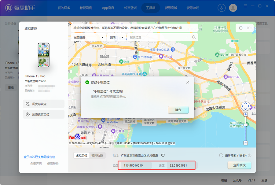Image resolution: width=275 pixels, height=185 pixels.
Task: Click the search magnifier icon in map
Action: point(194,37)
